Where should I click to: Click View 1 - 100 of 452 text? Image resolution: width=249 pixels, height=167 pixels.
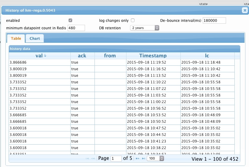pyautogui.click(x=215, y=159)
